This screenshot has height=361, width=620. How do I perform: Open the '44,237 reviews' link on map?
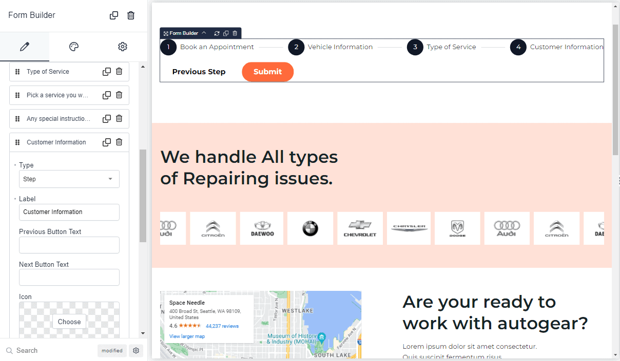click(222, 326)
